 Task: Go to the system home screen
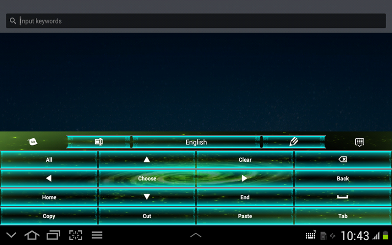point(32,235)
